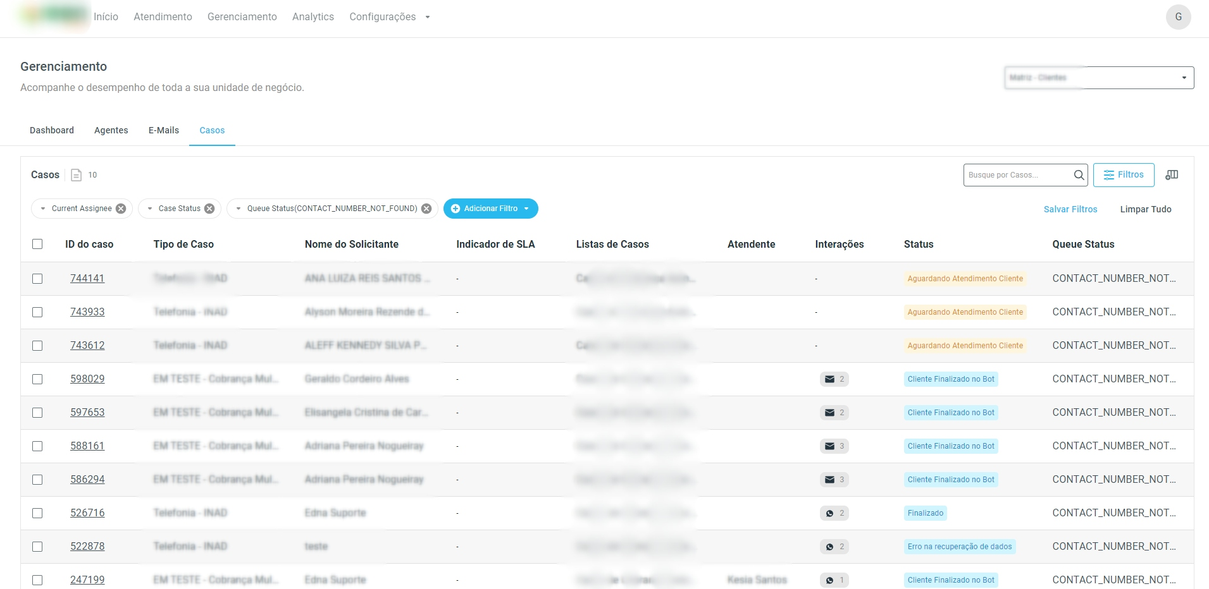Image resolution: width=1209 pixels, height=589 pixels.
Task: Check the box for case 744141
Action: (37, 279)
